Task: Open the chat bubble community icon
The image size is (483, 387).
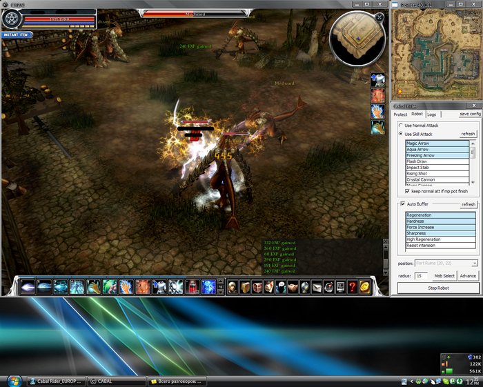Action: [281, 287]
